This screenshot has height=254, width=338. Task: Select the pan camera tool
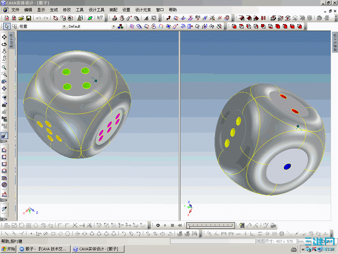4,37
